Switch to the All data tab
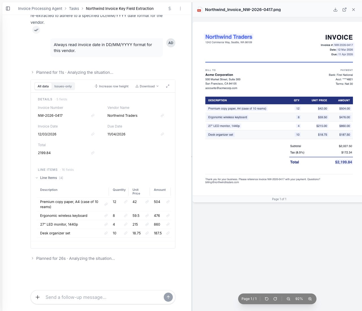Viewport: 362px width, 311px height. [43, 86]
